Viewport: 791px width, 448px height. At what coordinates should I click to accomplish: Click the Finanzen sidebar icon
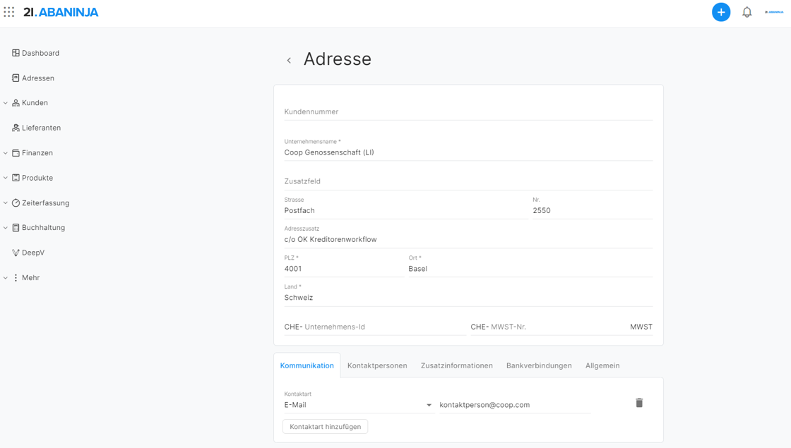point(16,152)
